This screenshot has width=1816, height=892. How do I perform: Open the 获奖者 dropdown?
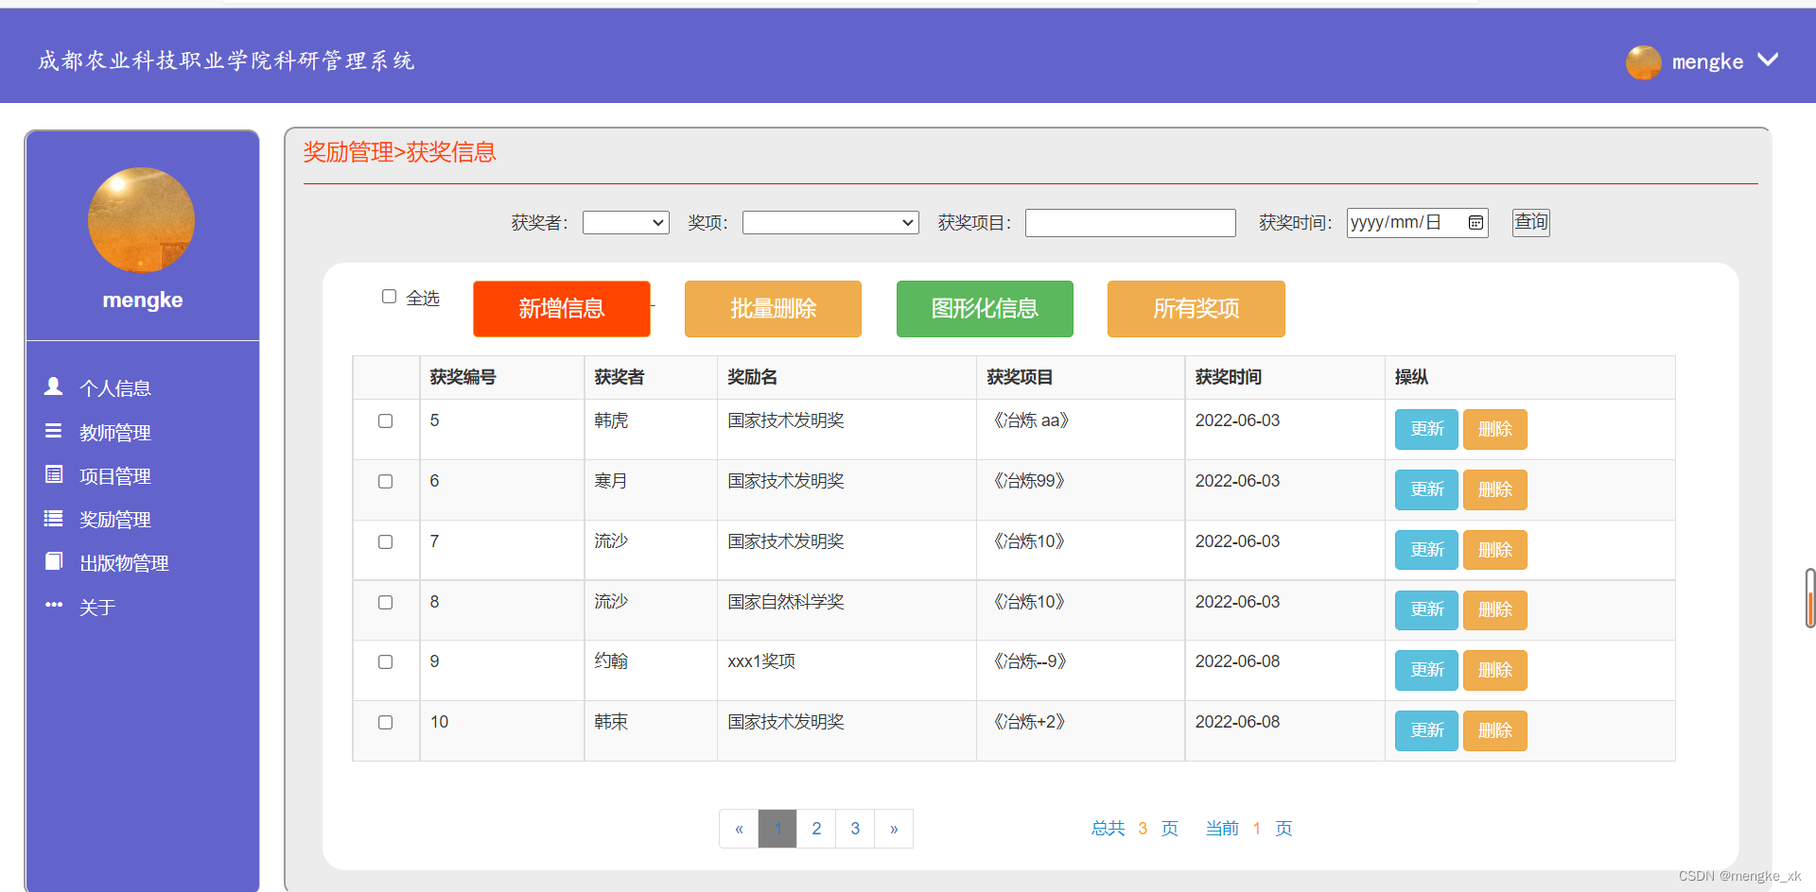[625, 222]
